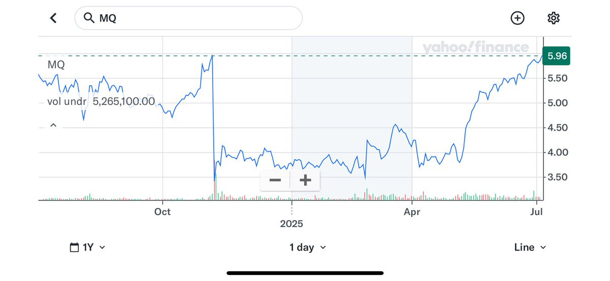Open the add comparison plus icon

517,18
